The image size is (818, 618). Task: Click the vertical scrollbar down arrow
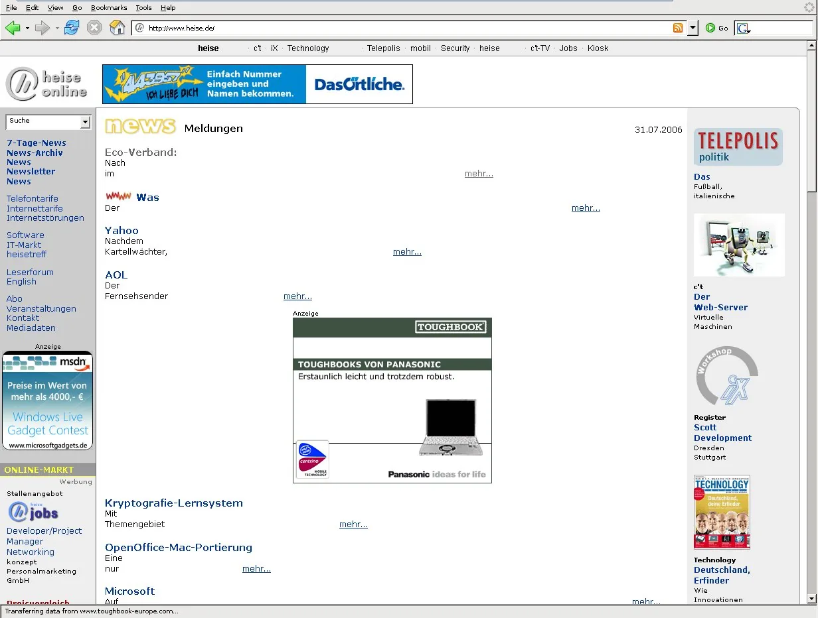[811, 598]
